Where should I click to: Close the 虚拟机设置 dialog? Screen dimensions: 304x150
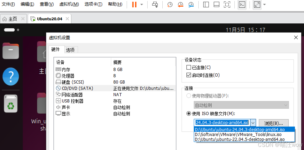point(296,38)
